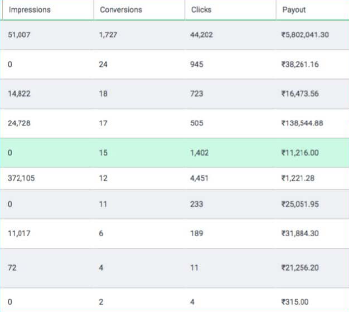Select the 372,105 impressions cell
This screenshot has width=349, height=312.
21,178
